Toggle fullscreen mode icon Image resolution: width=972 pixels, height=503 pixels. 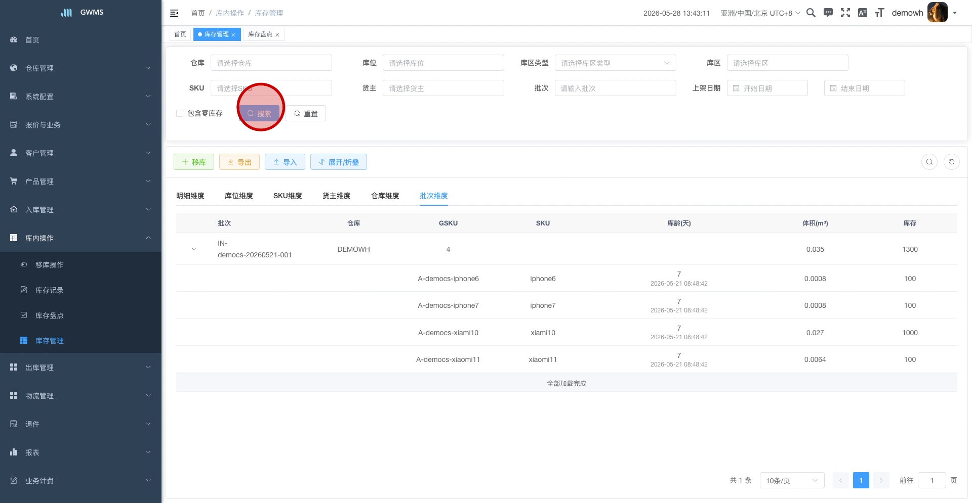[845, 13]
